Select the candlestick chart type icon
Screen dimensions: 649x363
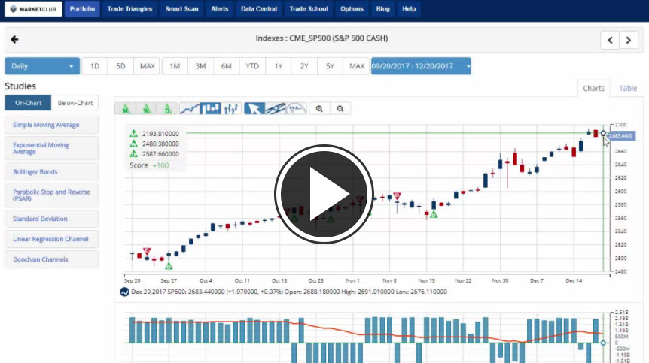click(212, 109)
